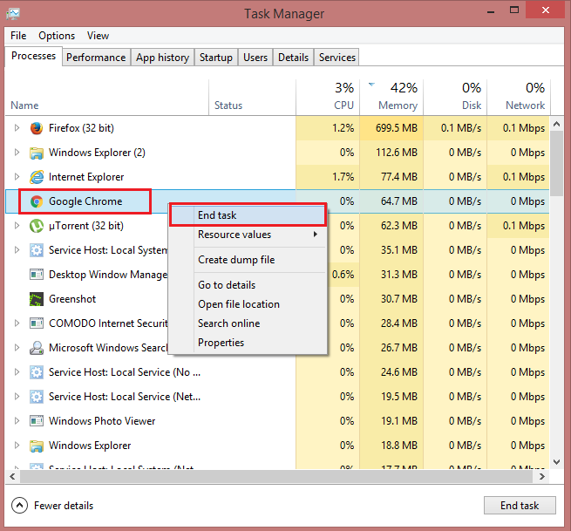Click the Google Chrome icon in list
This screenshot has height=531, width=571.
[37, 201]
